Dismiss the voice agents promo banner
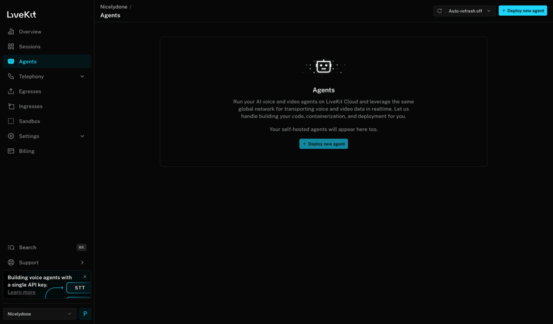 coord(84,277)
